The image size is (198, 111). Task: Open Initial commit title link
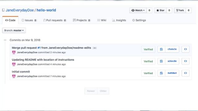(x=21, y=72)
